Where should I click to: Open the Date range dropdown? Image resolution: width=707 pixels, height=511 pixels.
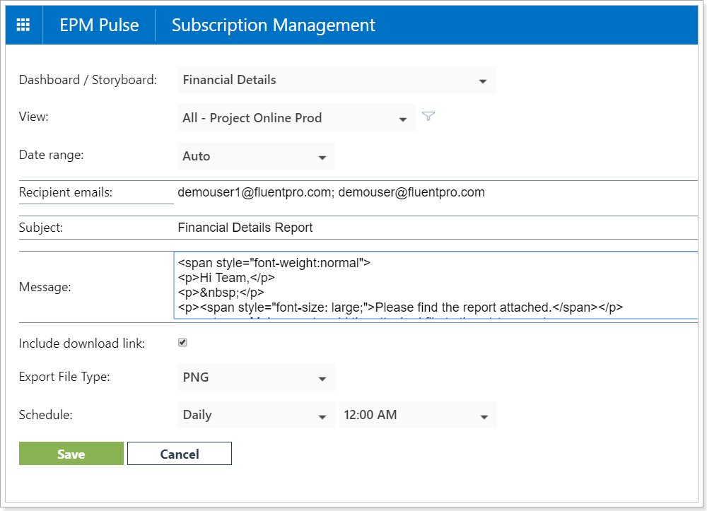click(x=256, y=156)
